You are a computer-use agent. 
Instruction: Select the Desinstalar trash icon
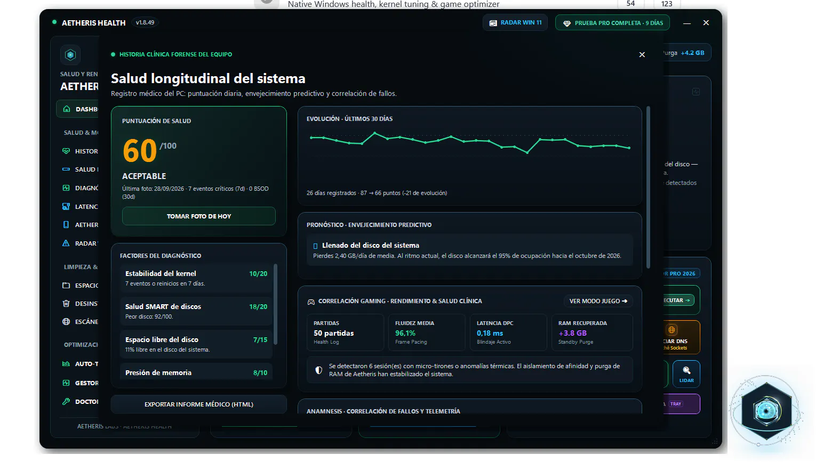[x=66, y=304]
